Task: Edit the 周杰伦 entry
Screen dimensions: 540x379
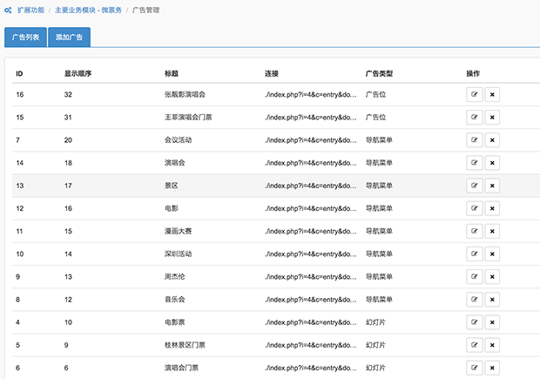Action: (474, 276)
